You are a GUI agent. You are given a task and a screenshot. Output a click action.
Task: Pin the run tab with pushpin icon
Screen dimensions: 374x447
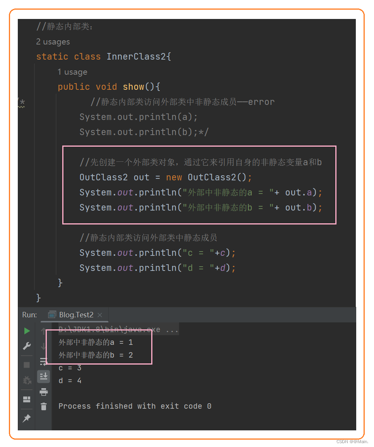coord(26,418)
